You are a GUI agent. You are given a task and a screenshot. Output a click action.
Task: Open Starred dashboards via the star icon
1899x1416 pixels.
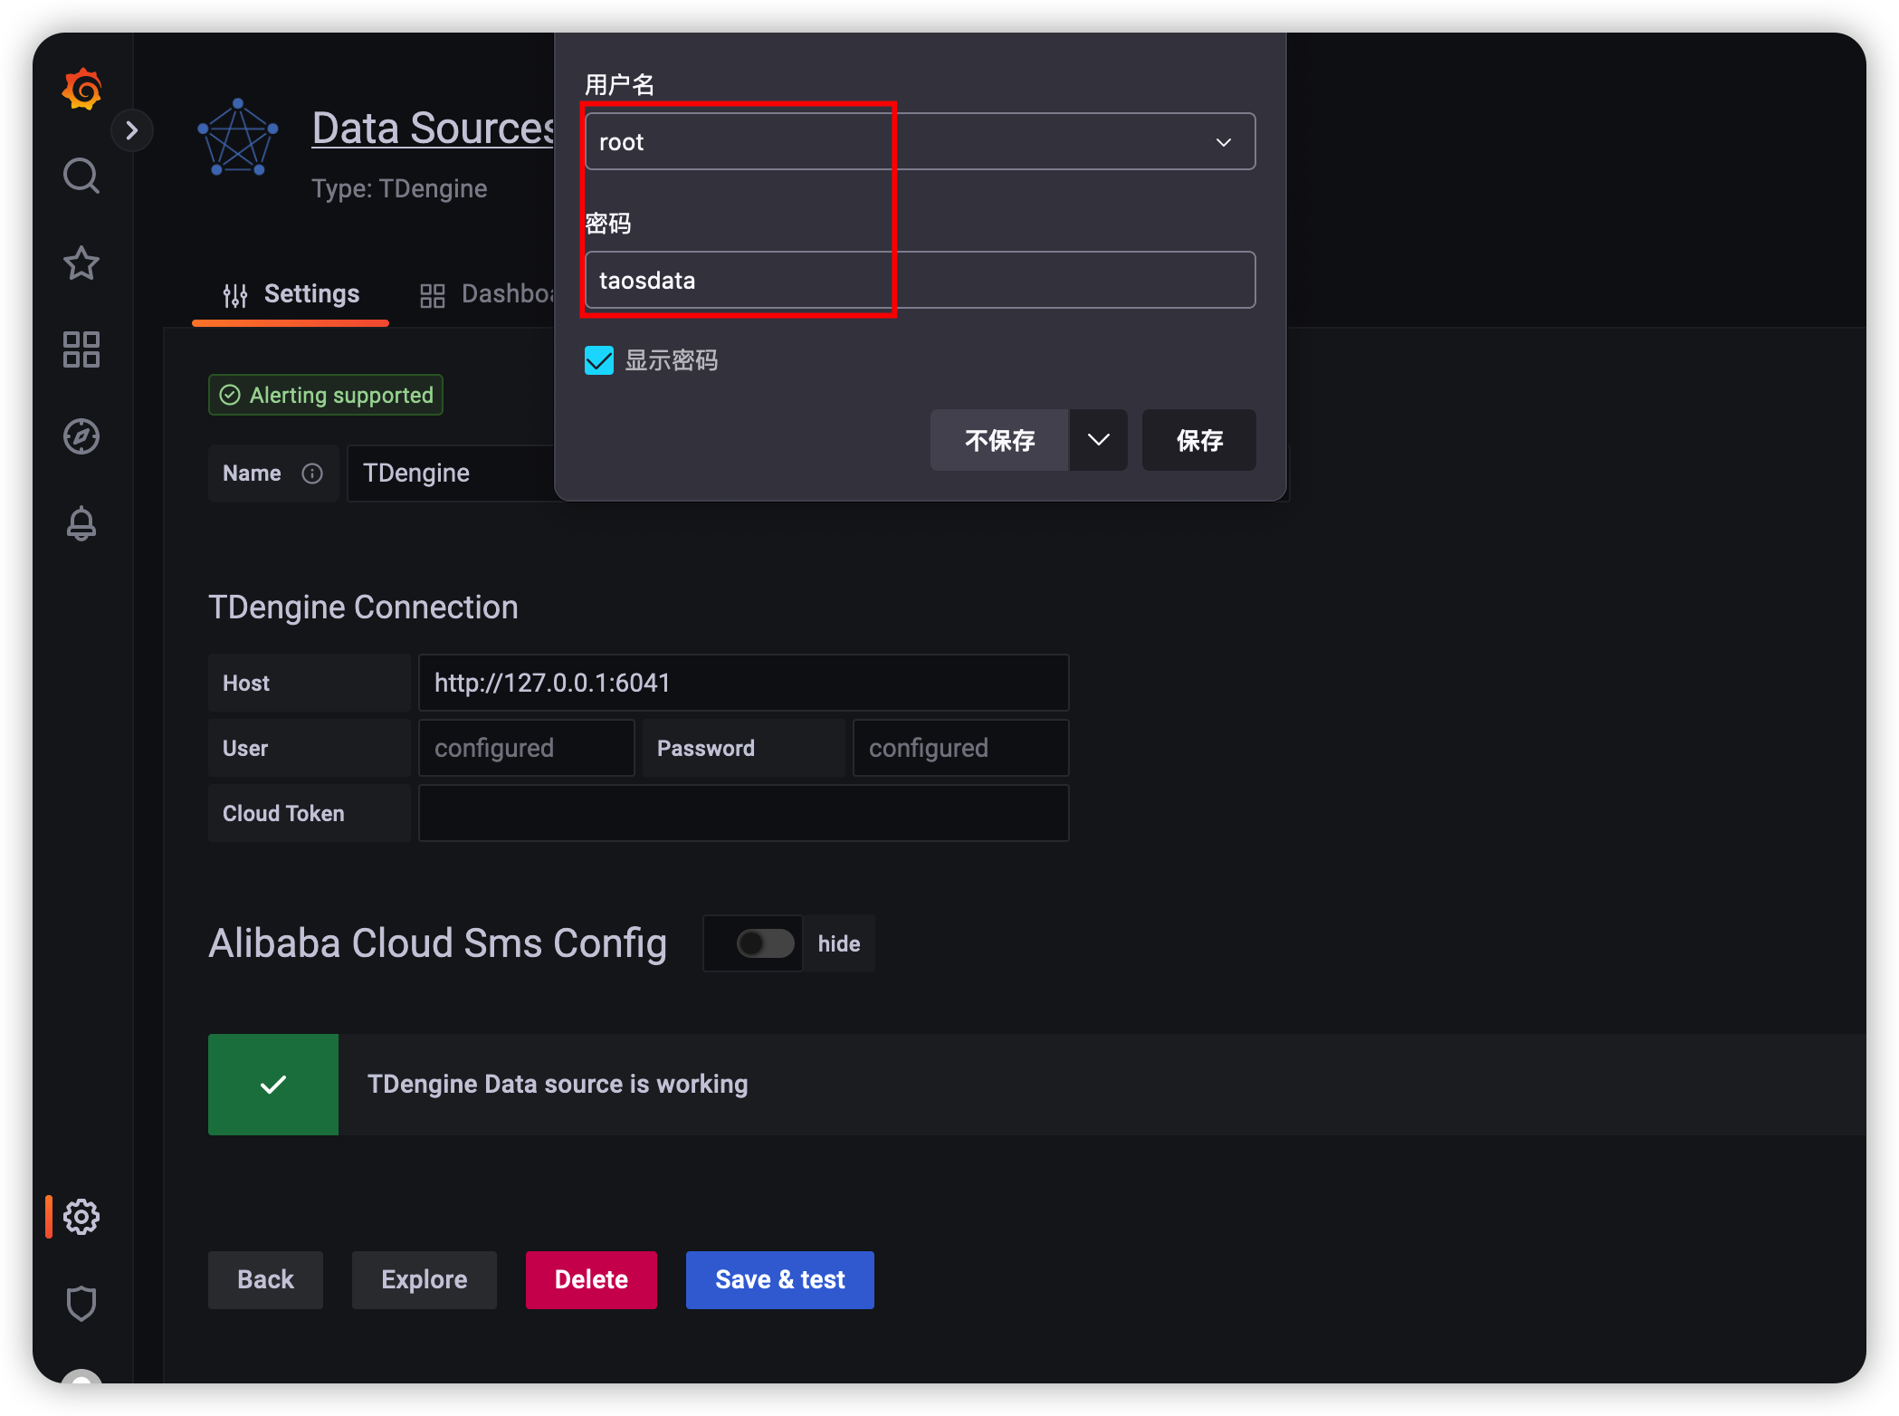click(81, 263)
